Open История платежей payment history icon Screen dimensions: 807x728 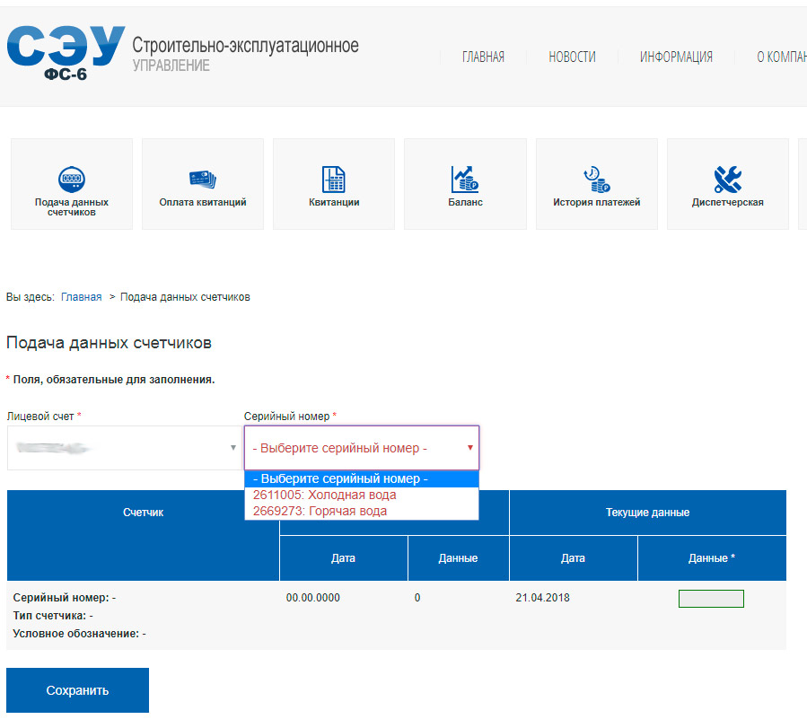coord(596,179)
